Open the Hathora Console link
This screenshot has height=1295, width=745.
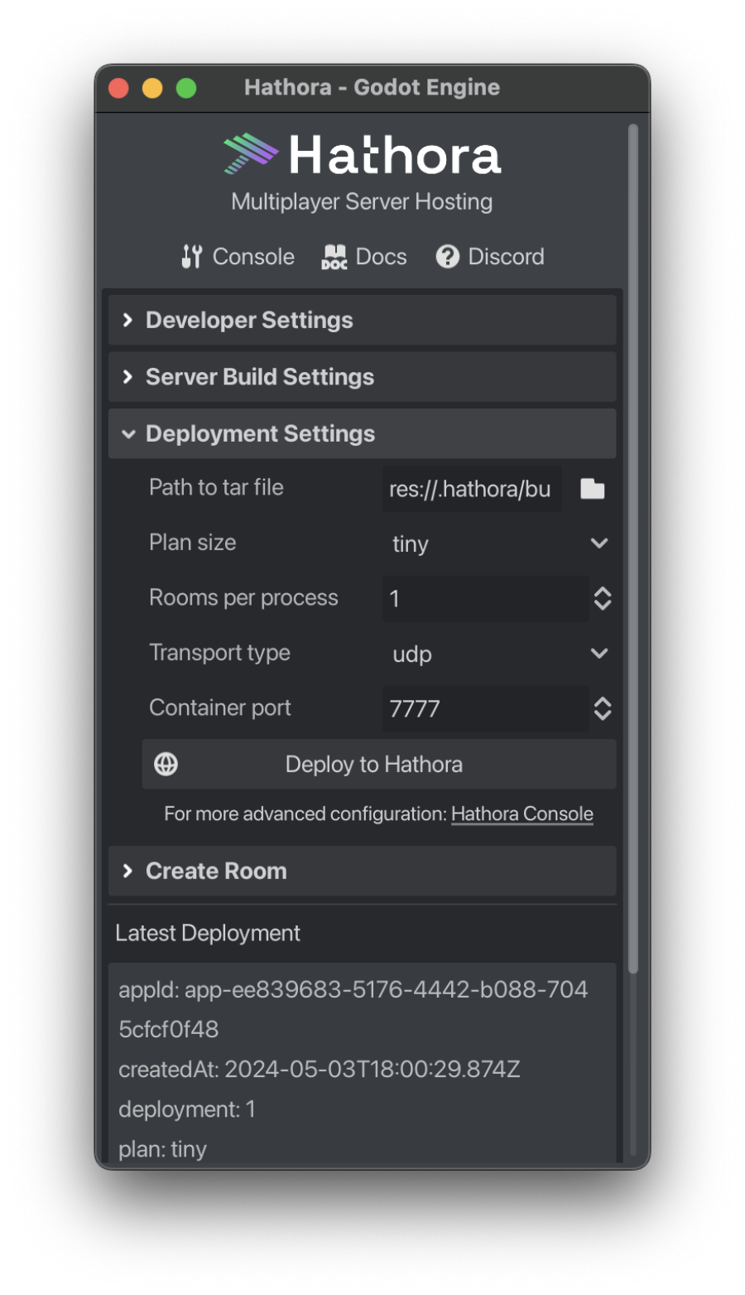click(x=522, y=814)
